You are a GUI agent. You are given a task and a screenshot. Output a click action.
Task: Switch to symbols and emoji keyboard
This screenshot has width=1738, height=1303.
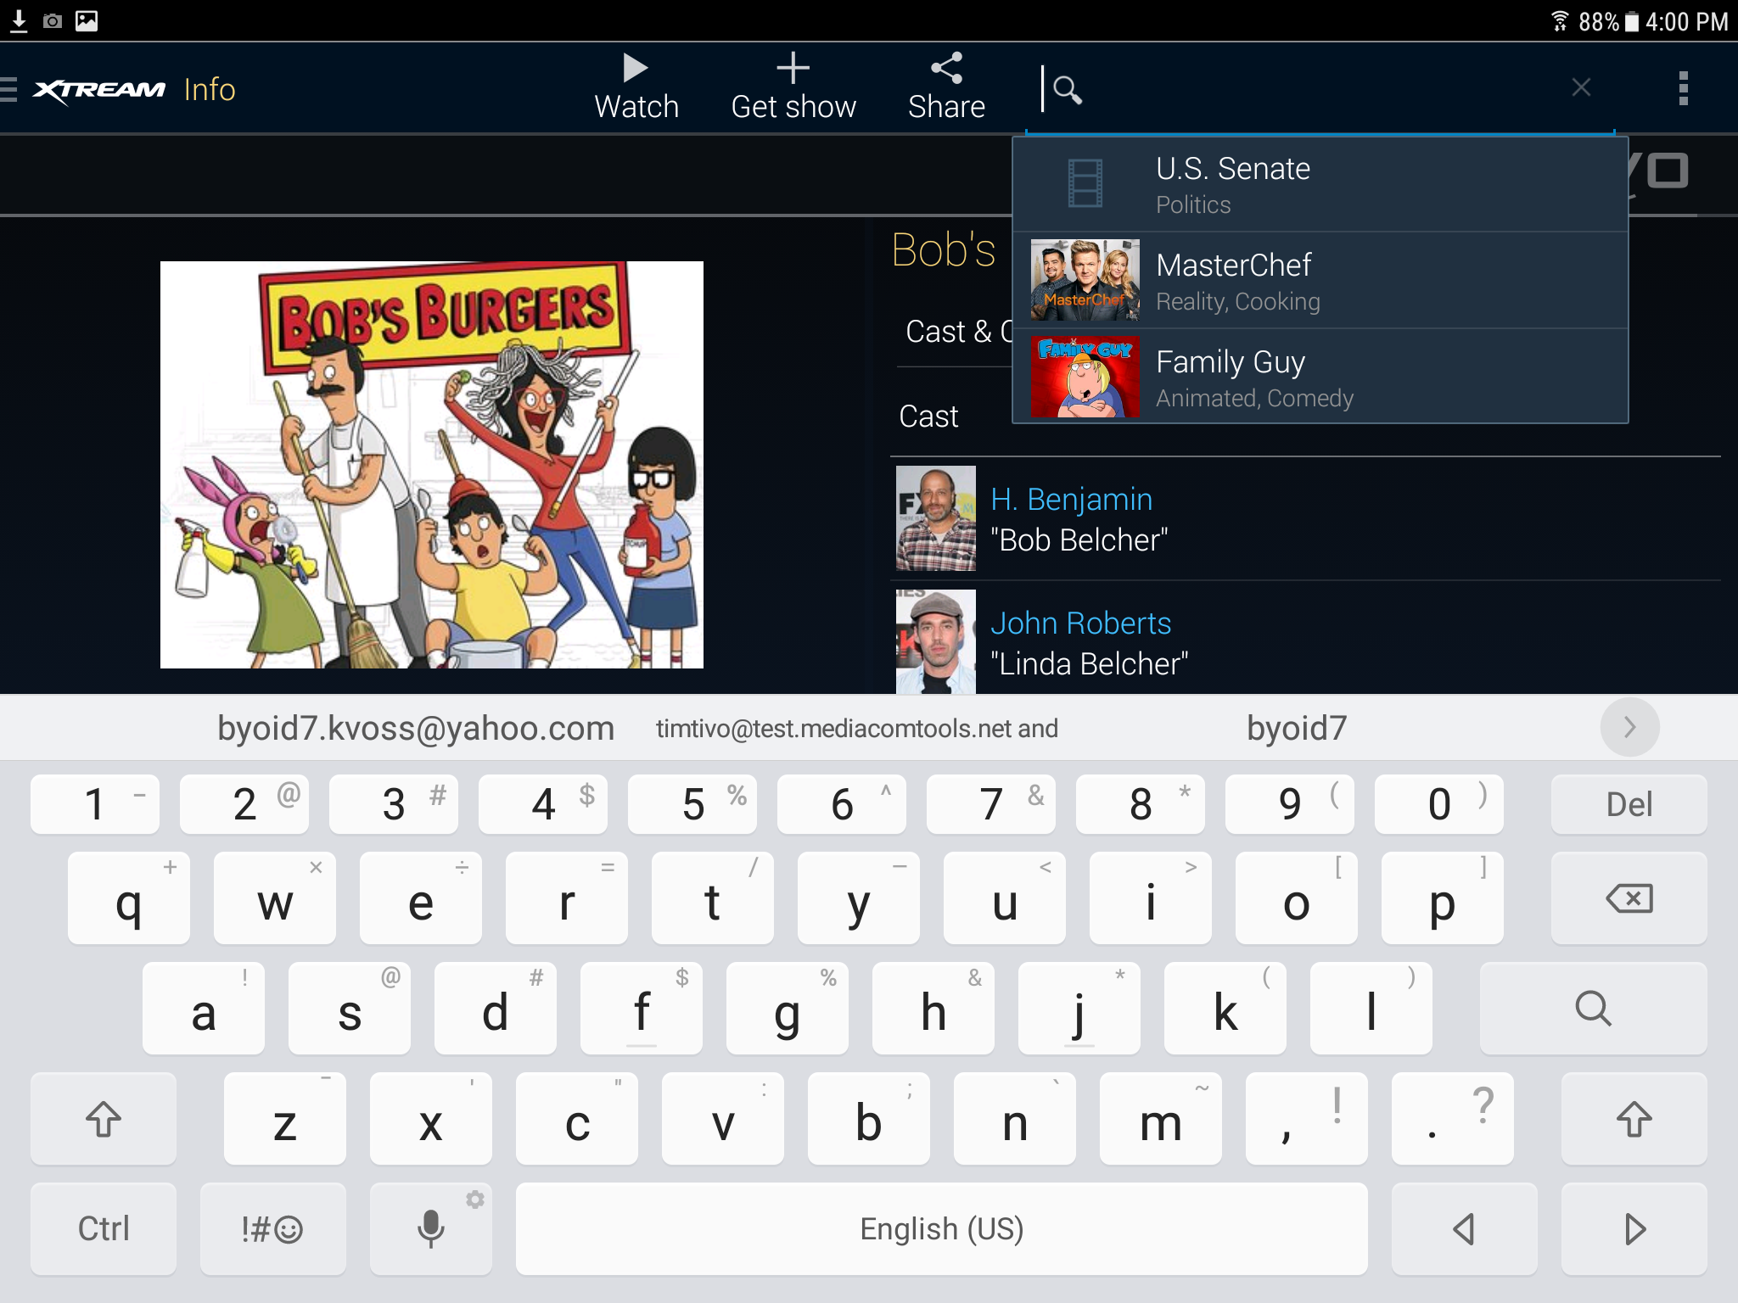coord(272,1228)
